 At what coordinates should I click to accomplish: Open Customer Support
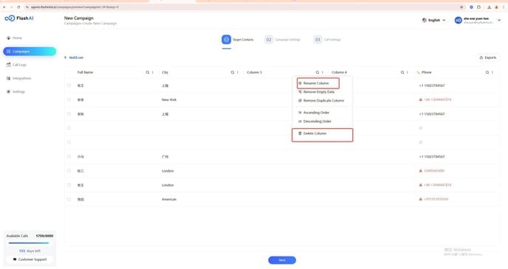coord(30,259)
